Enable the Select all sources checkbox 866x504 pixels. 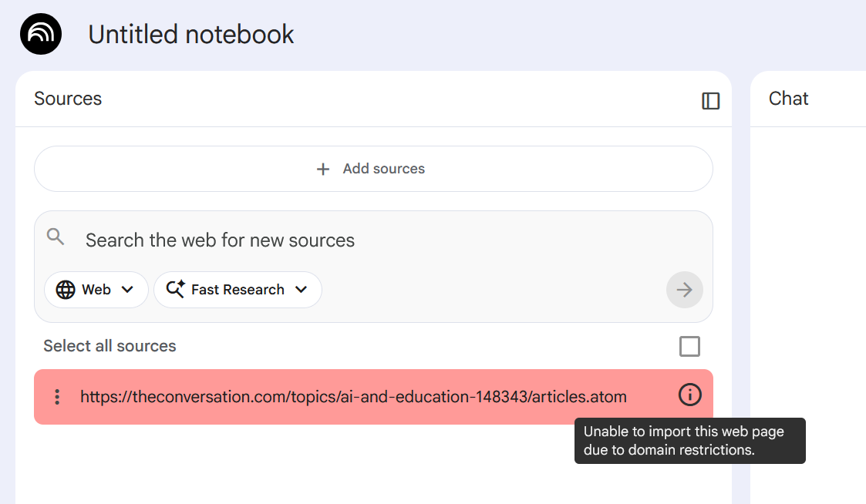(x=689, y=346)
